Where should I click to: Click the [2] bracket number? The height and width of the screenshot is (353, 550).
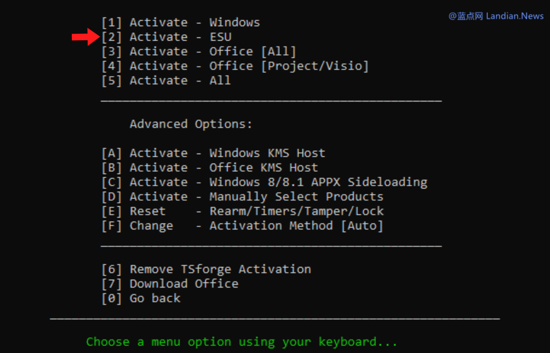111,37
